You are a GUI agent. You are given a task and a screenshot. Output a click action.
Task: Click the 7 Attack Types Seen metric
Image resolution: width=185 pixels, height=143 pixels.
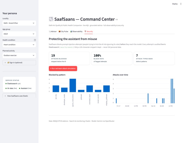click(x=154, y=58)
